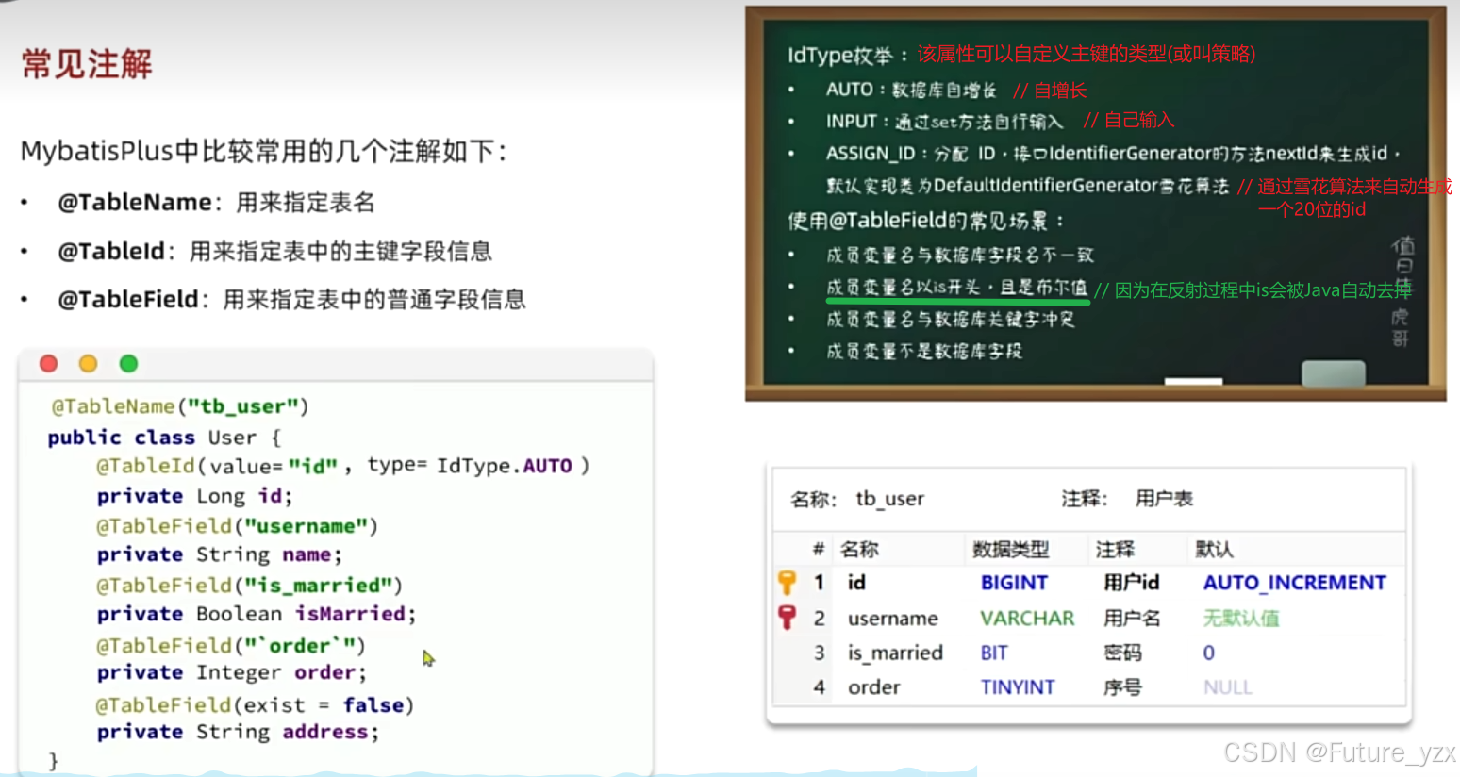Click the yellow minimize dot in code window
Viewport: 1460px width, 777px height.
(x=89, y=364)
